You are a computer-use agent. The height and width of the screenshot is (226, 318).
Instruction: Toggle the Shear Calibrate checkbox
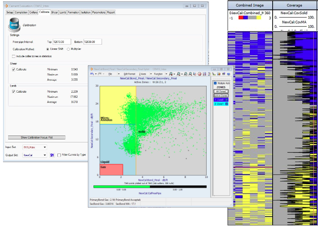tap(14, 69)
